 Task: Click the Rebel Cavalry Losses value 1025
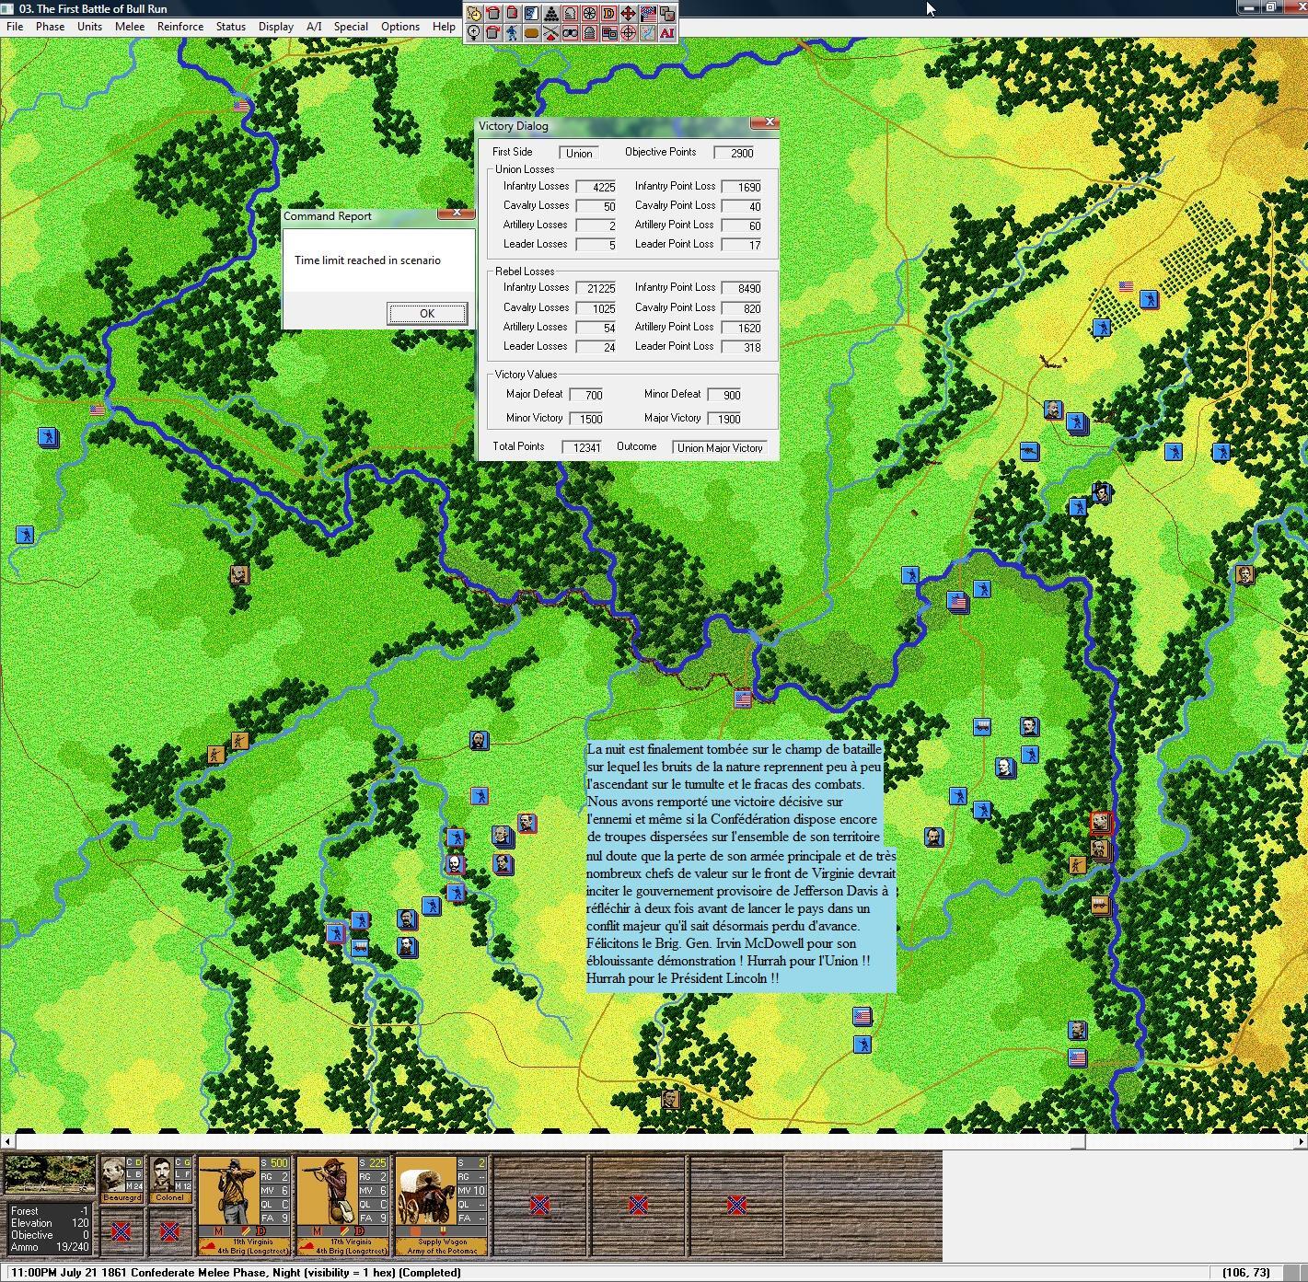pos(597,308)
